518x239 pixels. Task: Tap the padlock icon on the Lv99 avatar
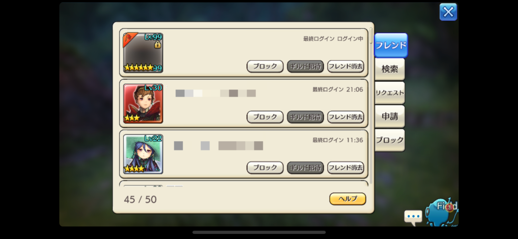coord(157,44)
